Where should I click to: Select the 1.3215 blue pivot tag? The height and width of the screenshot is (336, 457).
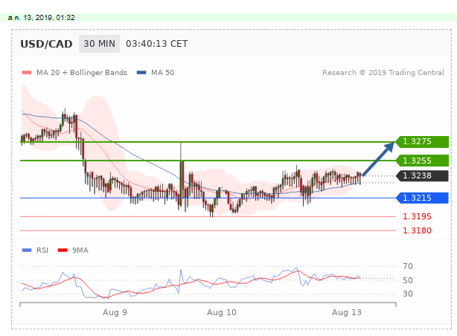[x=422, y=198]
